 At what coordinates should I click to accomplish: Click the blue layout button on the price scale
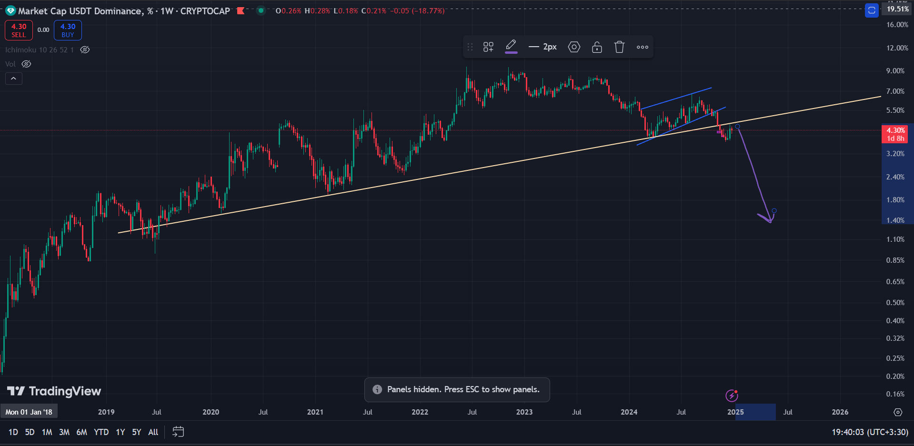(872, 10)
